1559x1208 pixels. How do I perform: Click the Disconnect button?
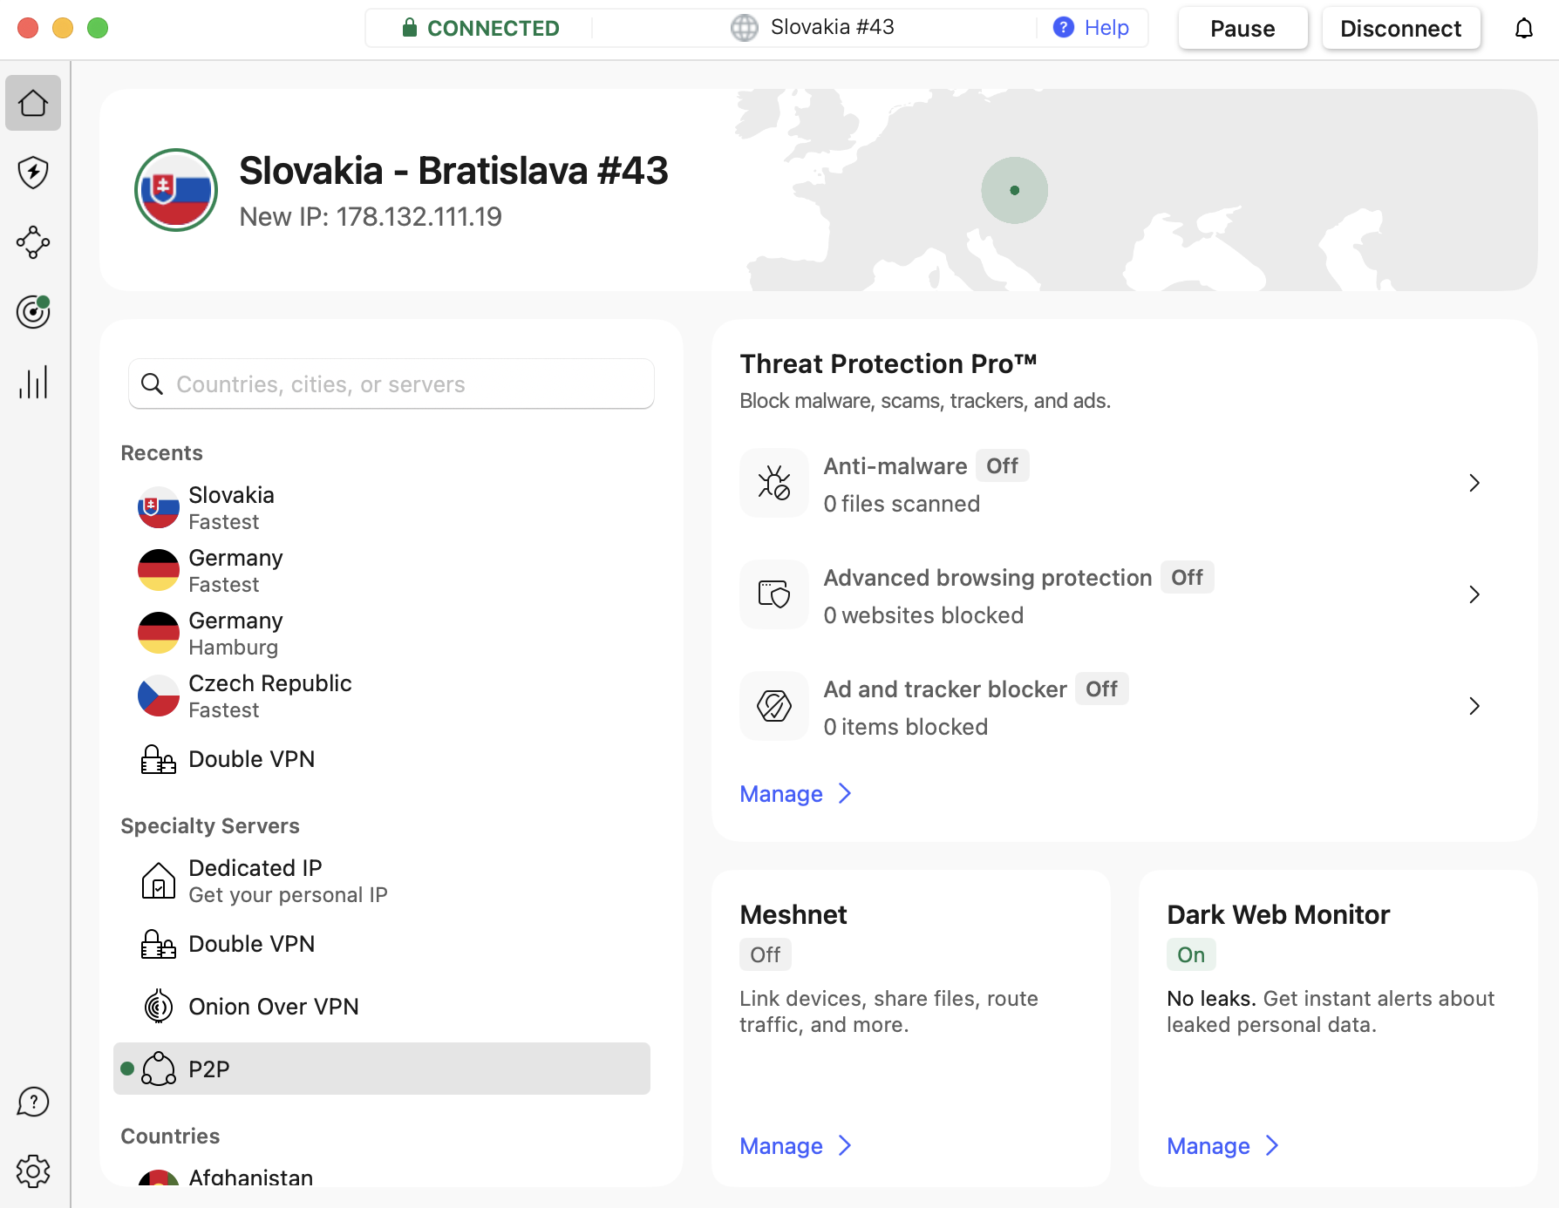pos(1400,29)
